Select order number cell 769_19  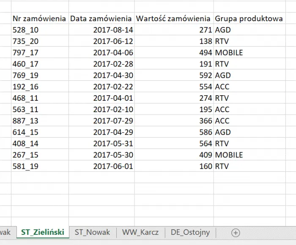pyautogui.click(x=25, y=75)
